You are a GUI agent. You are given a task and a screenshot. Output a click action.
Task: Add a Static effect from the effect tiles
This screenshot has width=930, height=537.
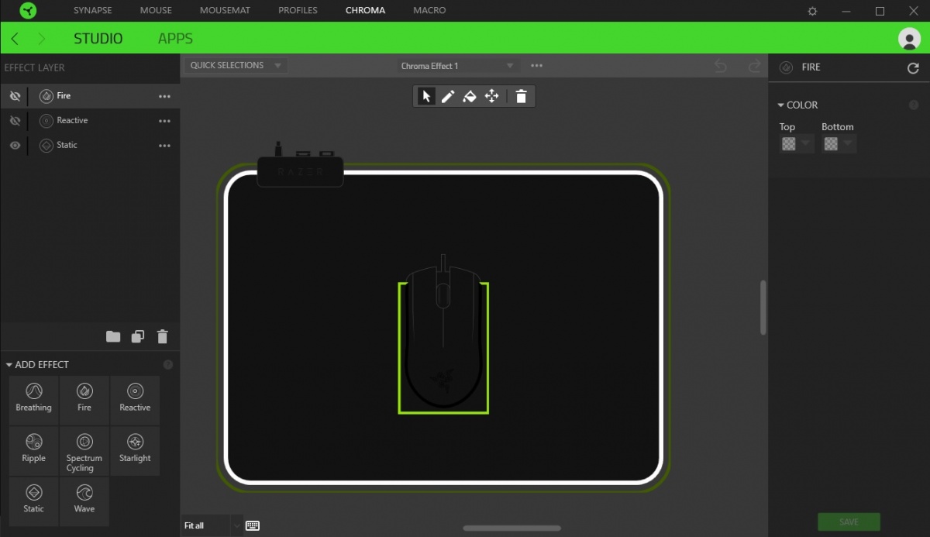click(33, 501)
